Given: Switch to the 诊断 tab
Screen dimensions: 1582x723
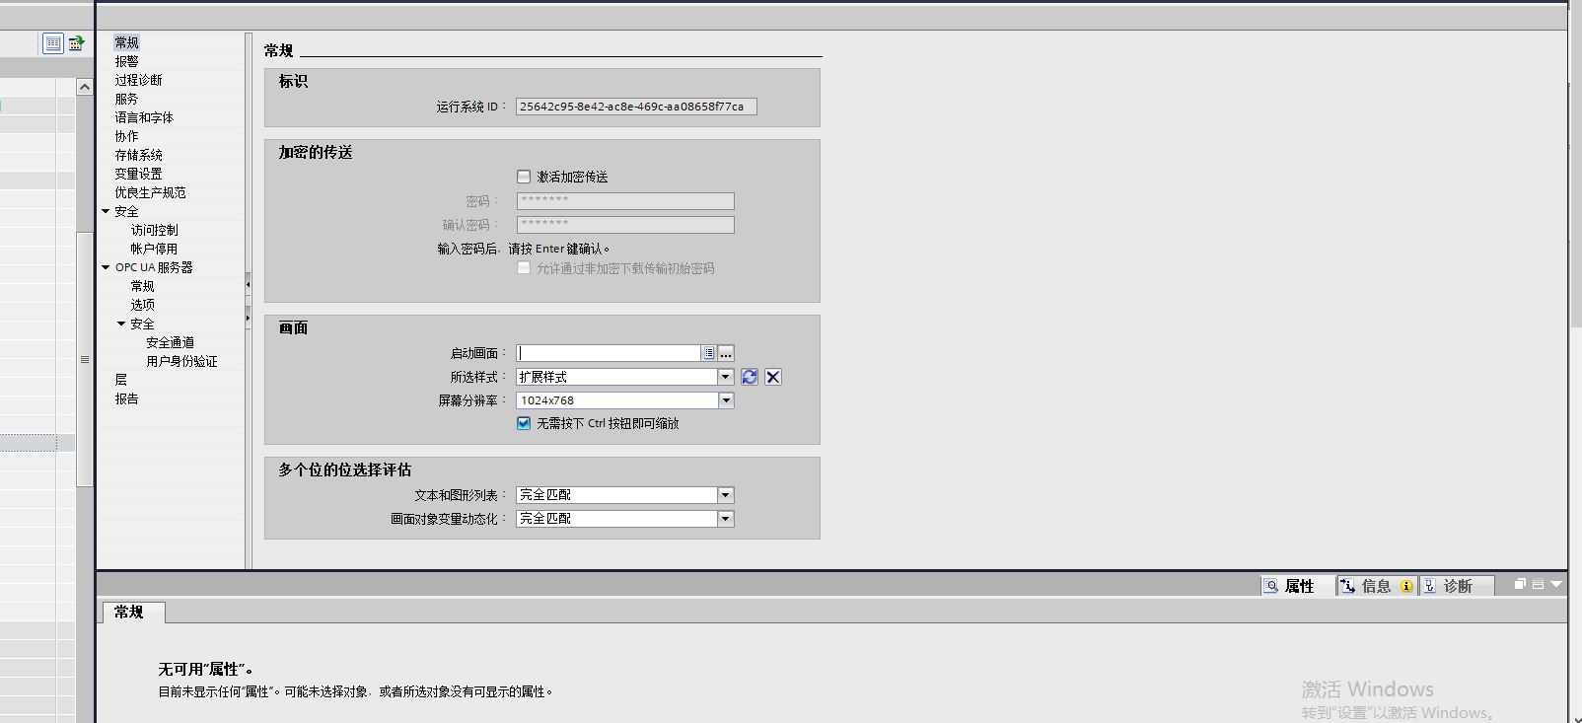Looking at the screenshot, I should [1457, 586].
